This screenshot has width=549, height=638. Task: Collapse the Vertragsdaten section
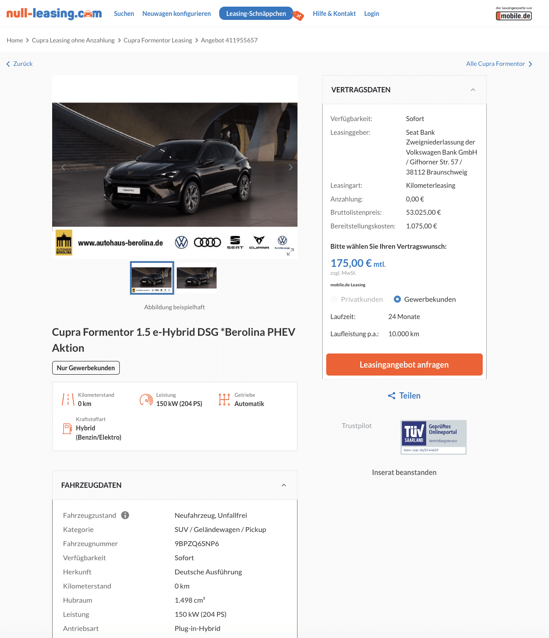[473, 90]
